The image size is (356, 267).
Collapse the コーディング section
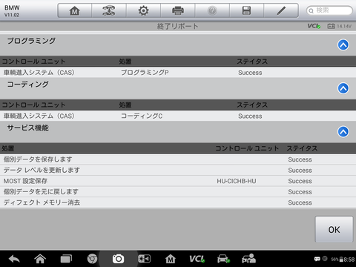343,88
